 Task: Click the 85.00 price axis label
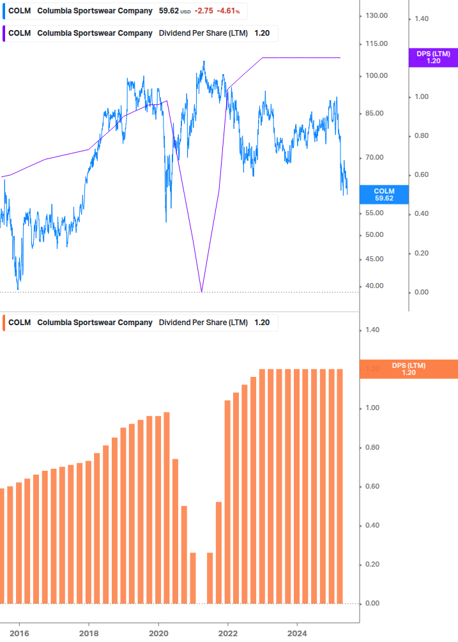point(374,114)
